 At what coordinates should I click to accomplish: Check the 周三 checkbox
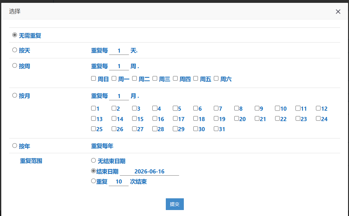coord(155,79)
